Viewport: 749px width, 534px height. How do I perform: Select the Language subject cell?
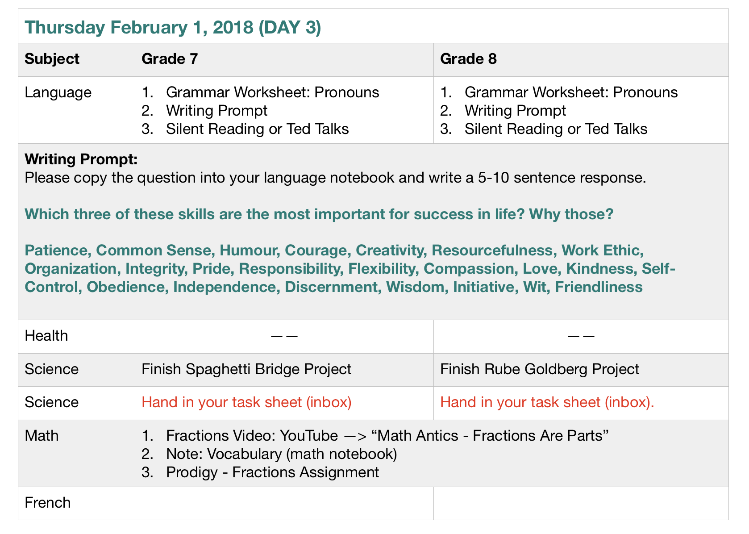click(58, 92)
